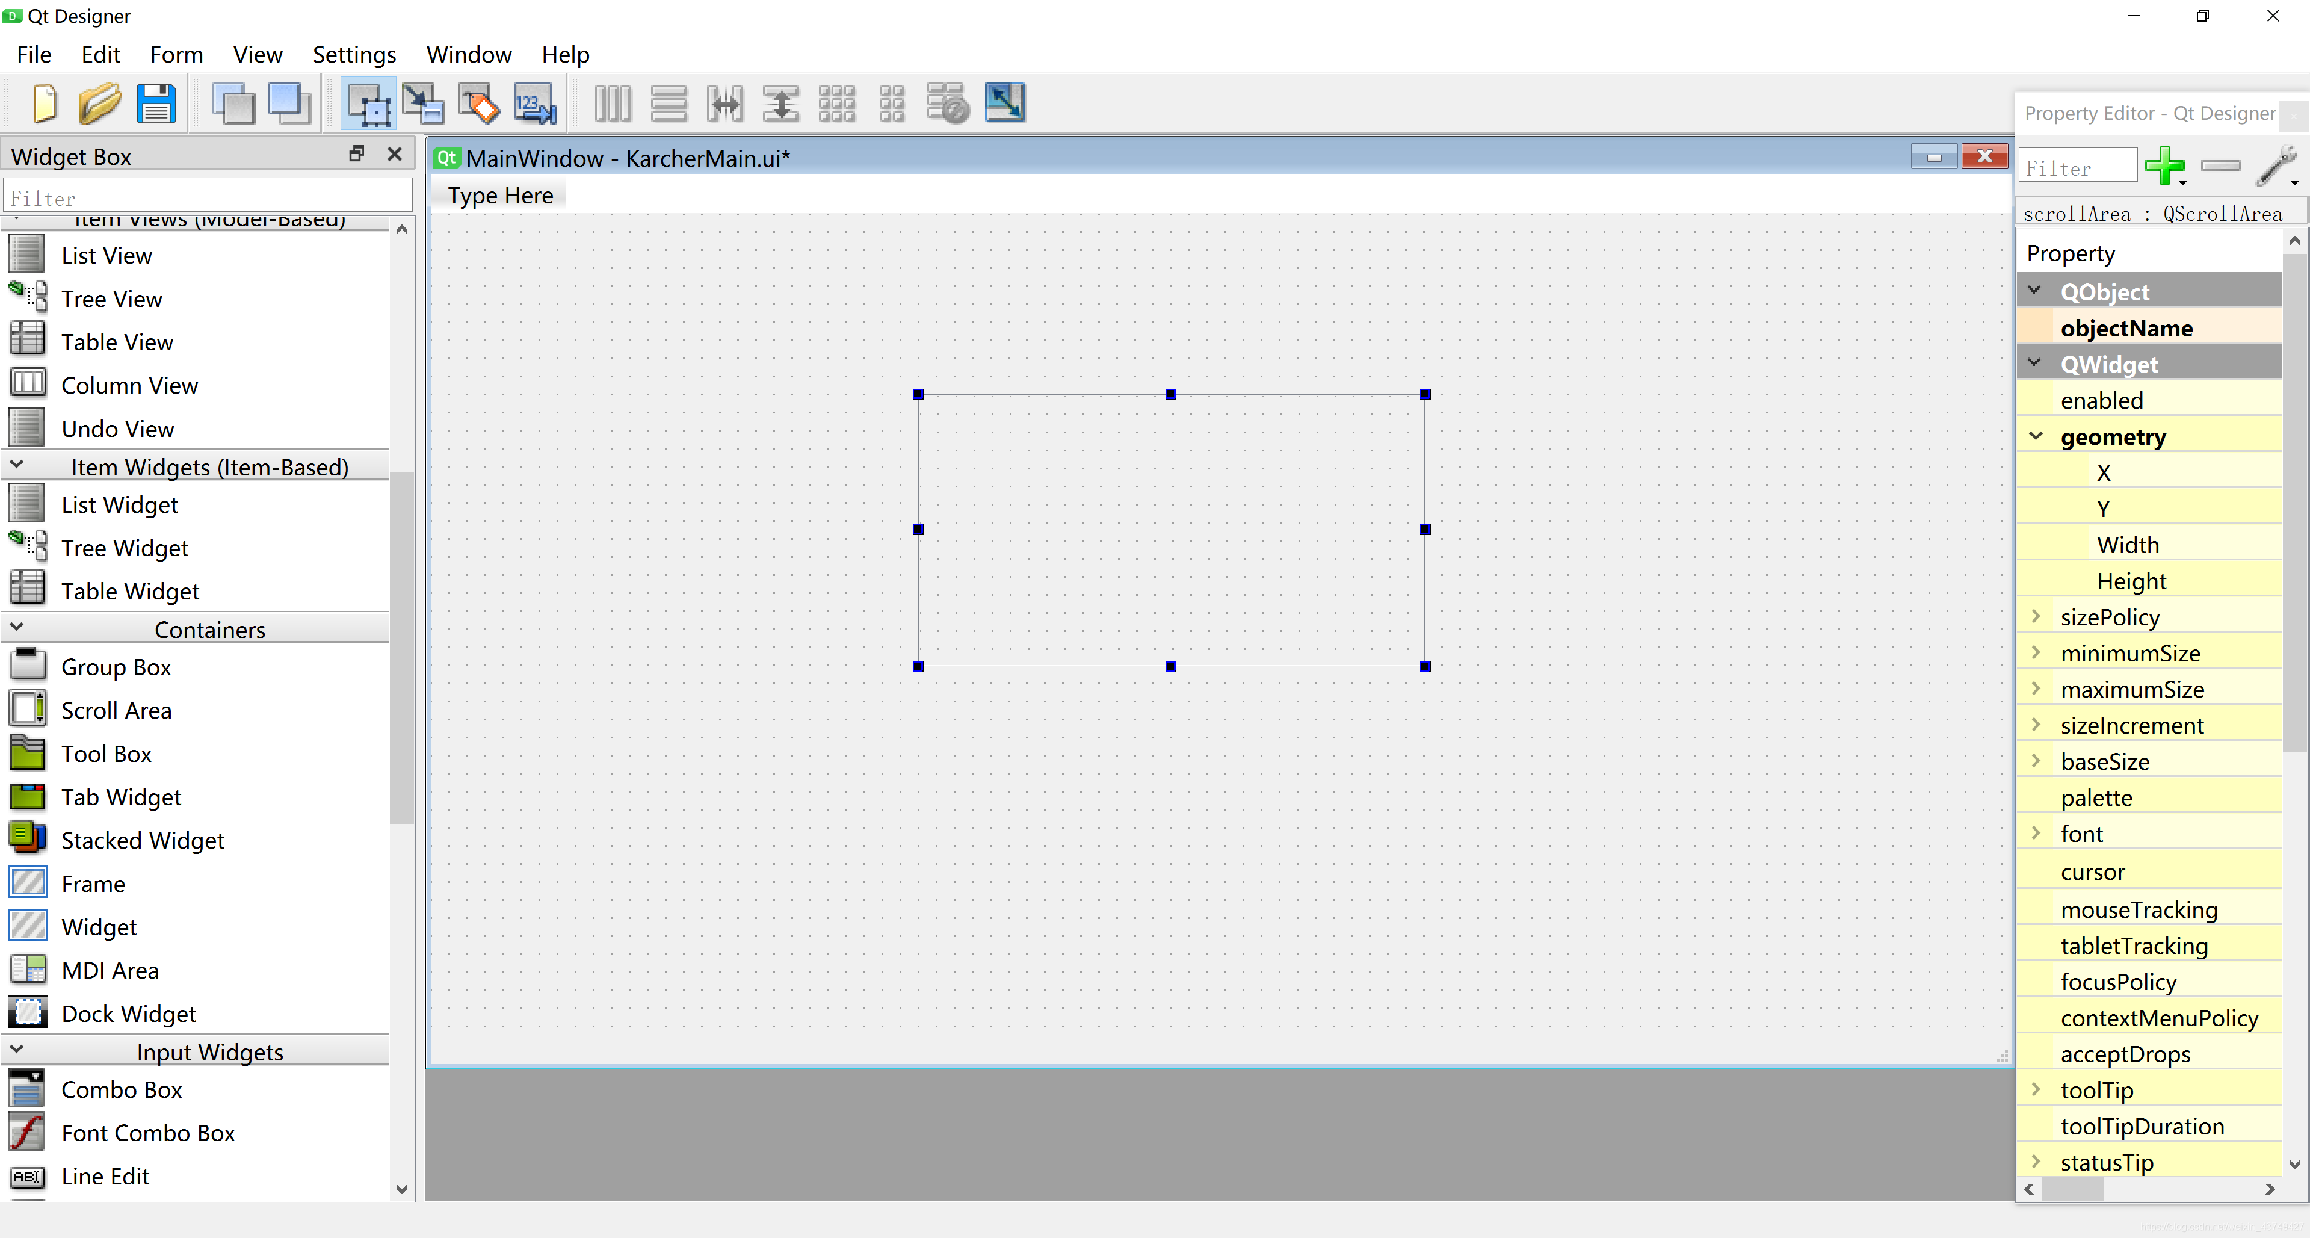Float the Widget Box dock panel
Viewport: 2310px width, 1238px height.
(x=356, y=154)
